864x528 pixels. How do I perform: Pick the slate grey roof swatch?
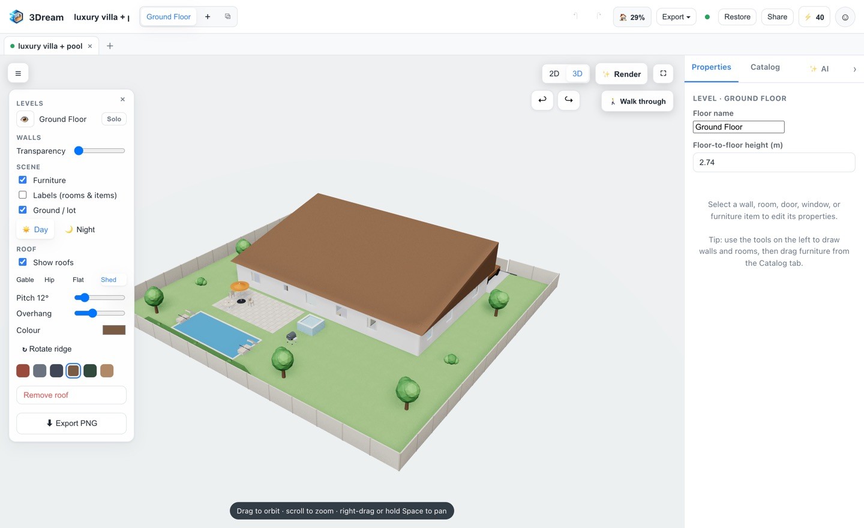(40, 371)
